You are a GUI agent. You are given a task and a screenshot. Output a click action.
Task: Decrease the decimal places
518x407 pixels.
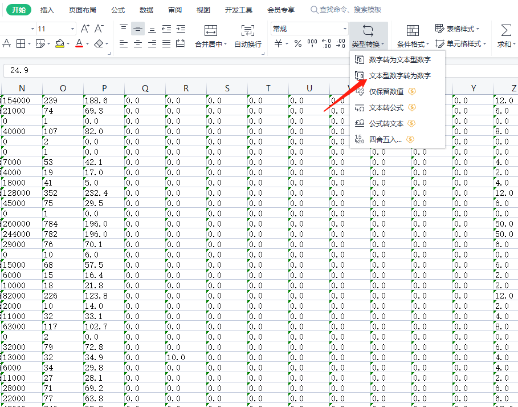click(x=341, y=43)
